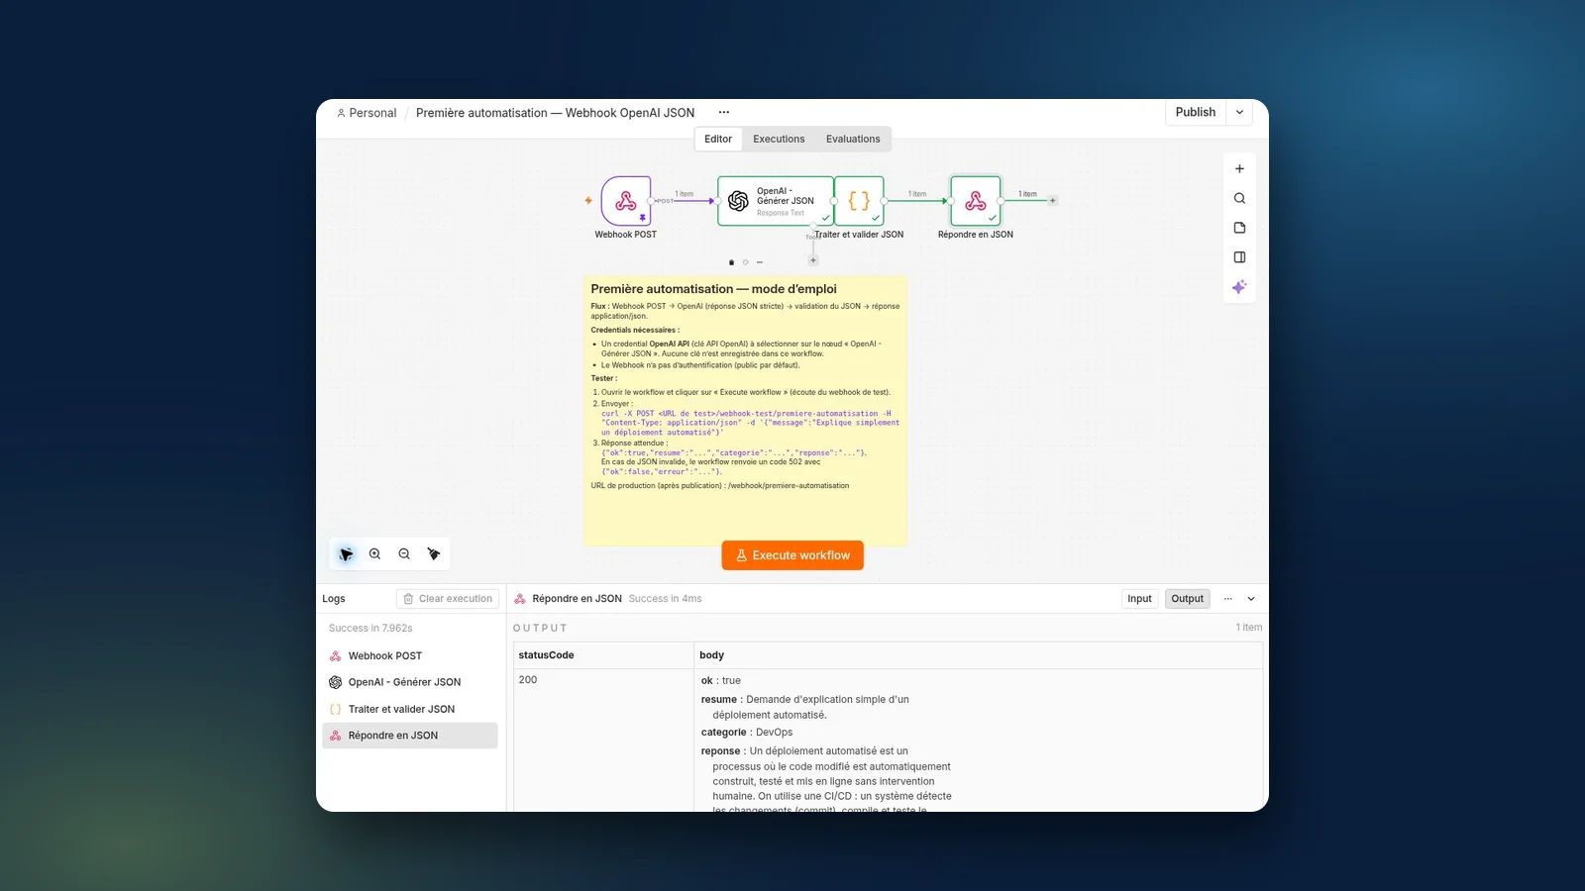Open the sticky note more-options dots
This screenshot has width=1585, height=891.
pos(760,262)
